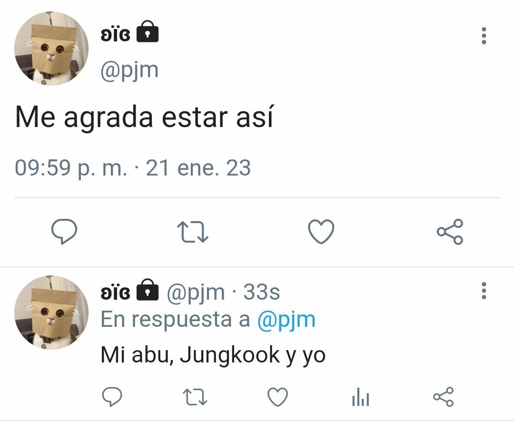Image resolution: width=514 pixels, height=421 pixels.
Task: Tap the display name in the main tweet header
Action: point(115,34)
